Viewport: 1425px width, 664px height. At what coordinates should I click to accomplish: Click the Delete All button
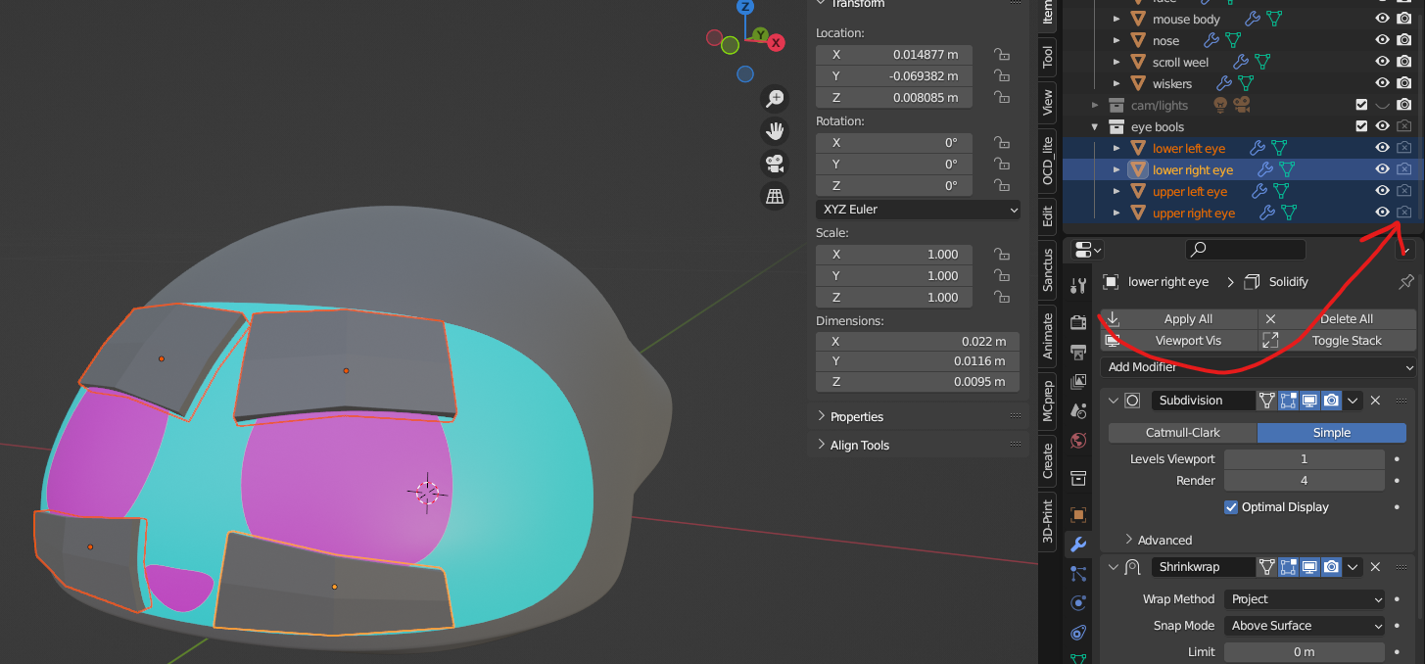tap(1337, 319)
